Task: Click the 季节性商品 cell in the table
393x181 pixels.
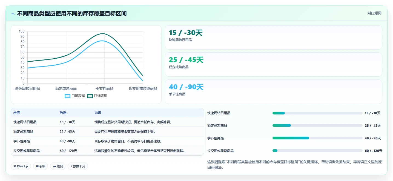Action: tap(22, 141)
